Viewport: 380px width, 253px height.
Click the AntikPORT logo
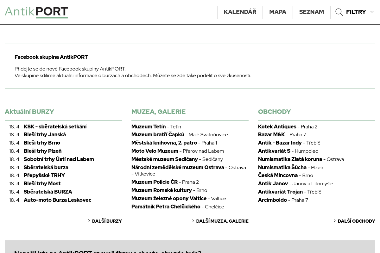(36, 12)
